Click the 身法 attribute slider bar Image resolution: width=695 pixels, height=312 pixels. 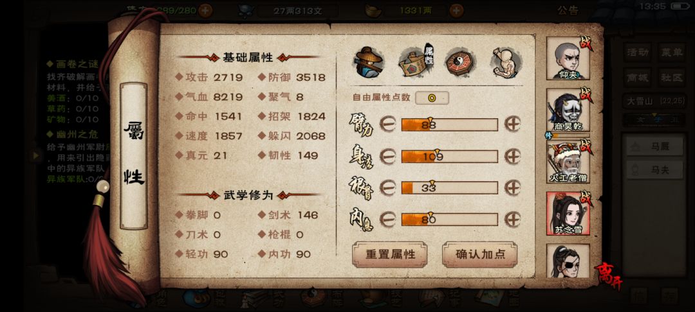[449, 156]
